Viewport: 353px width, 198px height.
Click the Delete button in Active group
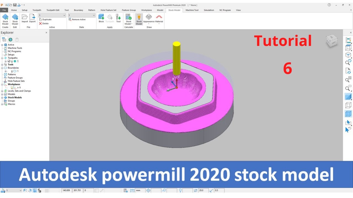(x=44, y=23)
